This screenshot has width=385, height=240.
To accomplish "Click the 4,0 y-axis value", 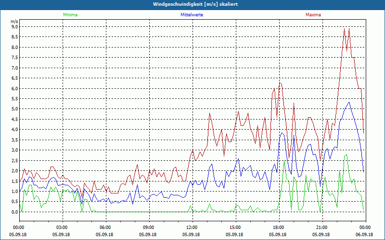I will pos(15,130).
